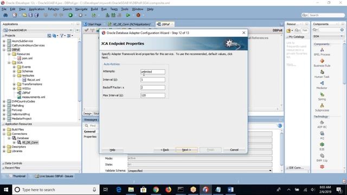
Task: Select the General section in Properties
Action: [89, 132]
